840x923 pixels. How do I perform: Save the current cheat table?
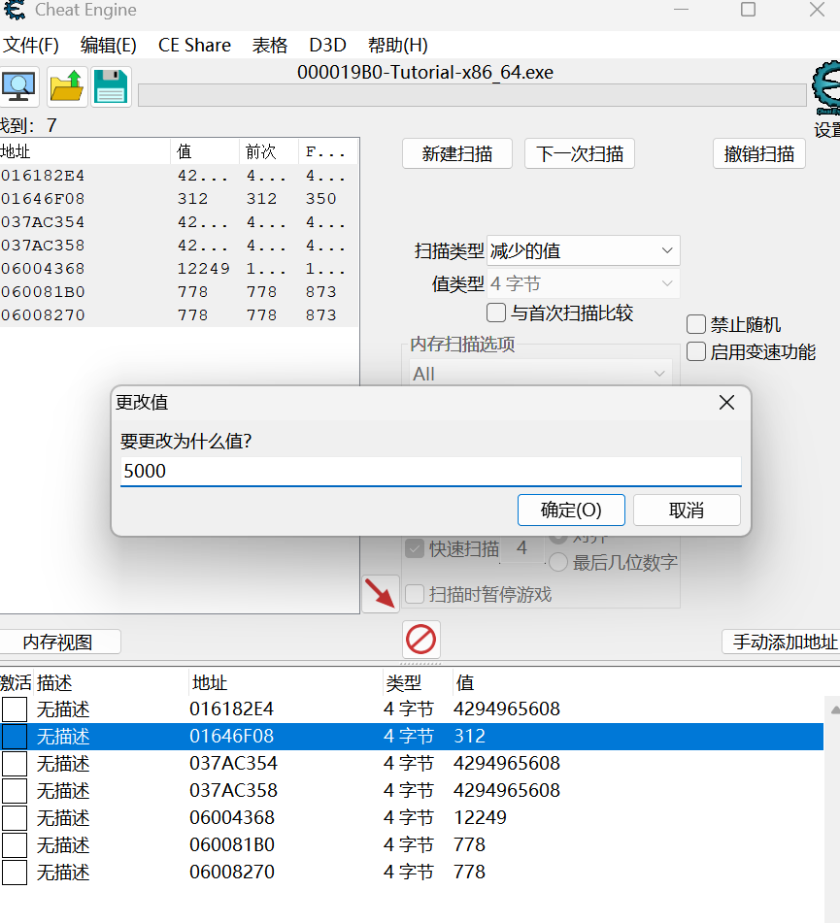pos(111,86)
